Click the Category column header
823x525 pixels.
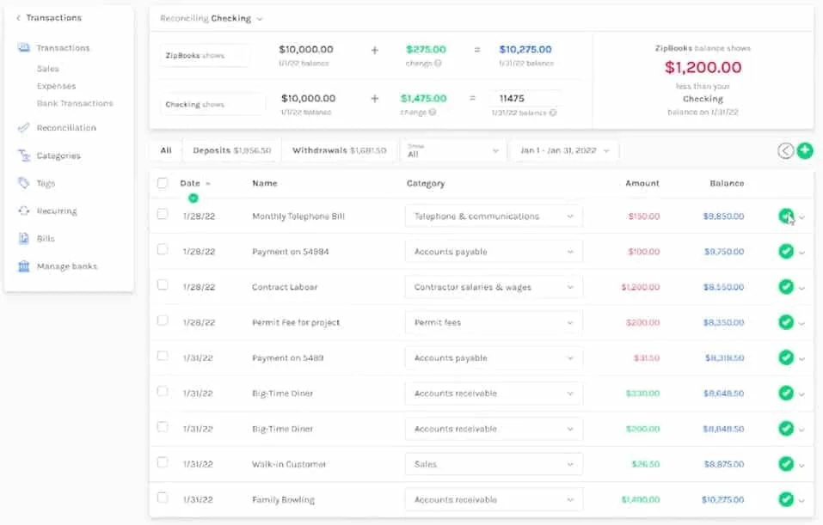point(426,184)
